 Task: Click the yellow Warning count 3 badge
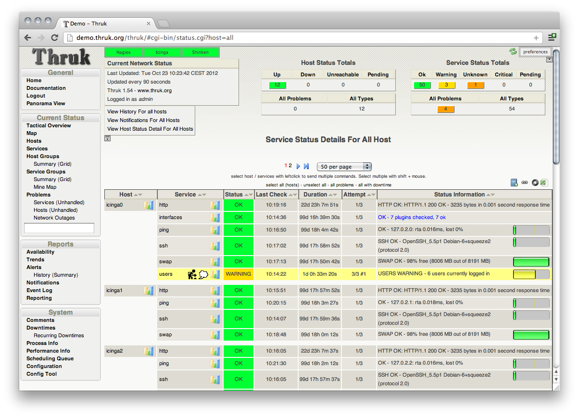tap(446, 85)
